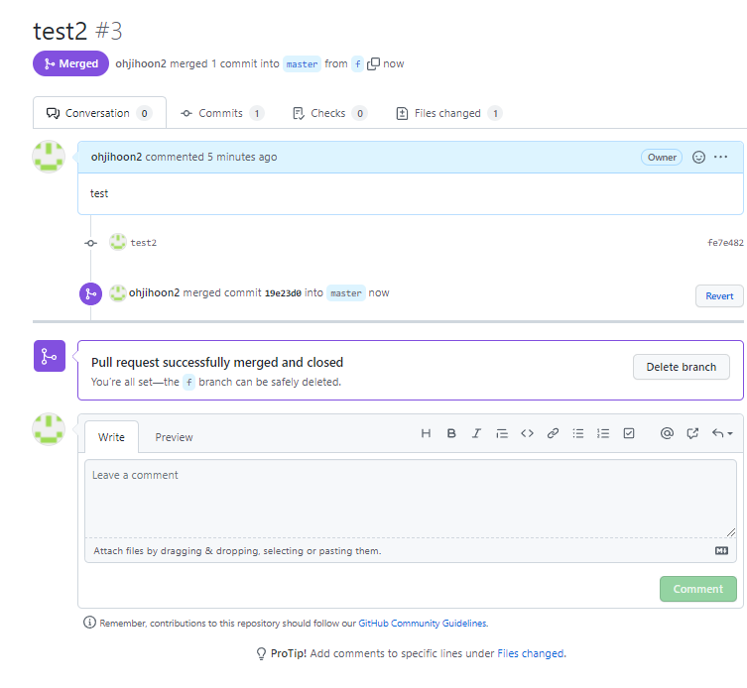Select the Write tab in editor
Viewport: 747px width, 688px height.
point(111,437)
